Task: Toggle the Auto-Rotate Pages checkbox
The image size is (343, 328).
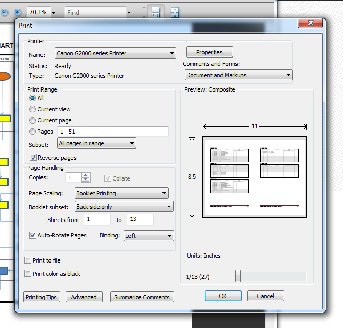Action: click(x=32, y=235)
